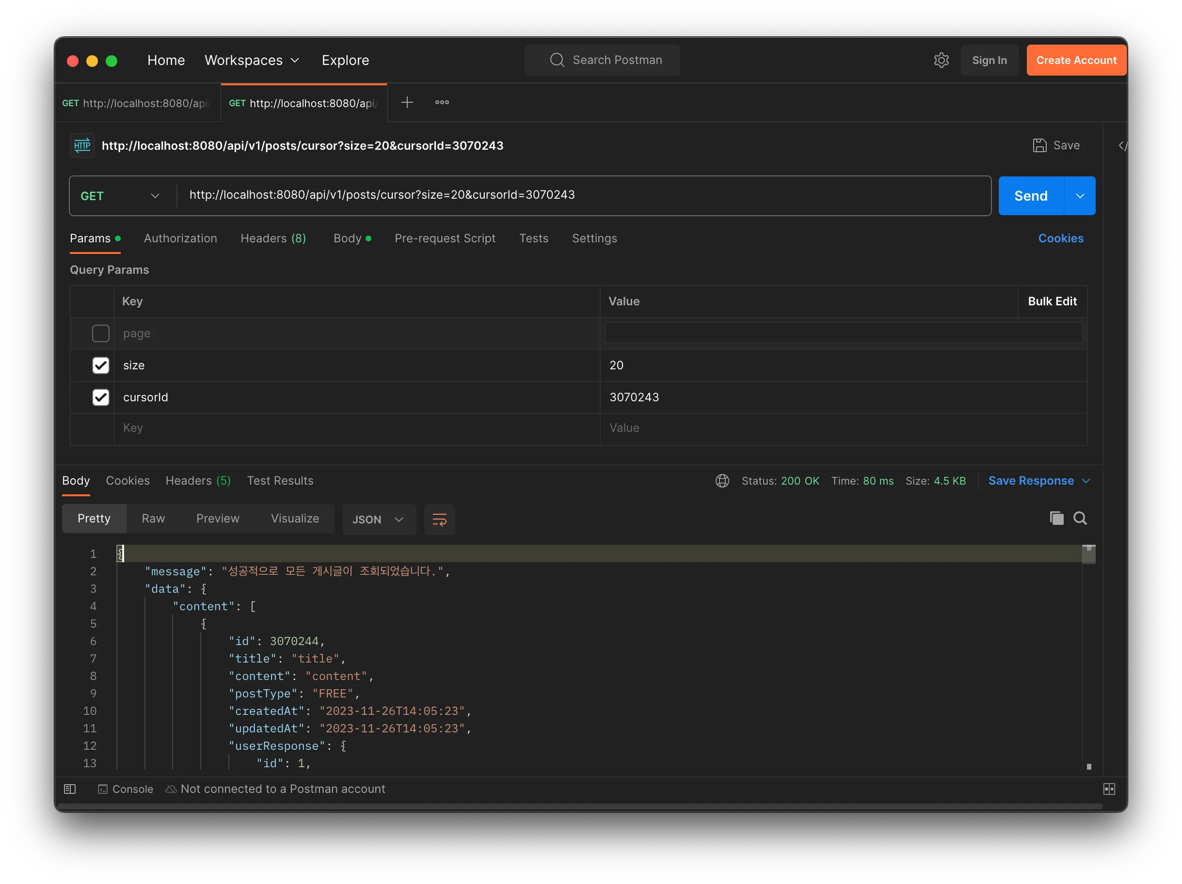Viewport: 1182px width, 884px height.
Task: Click the network globe icon
Action: click(722, 481)
